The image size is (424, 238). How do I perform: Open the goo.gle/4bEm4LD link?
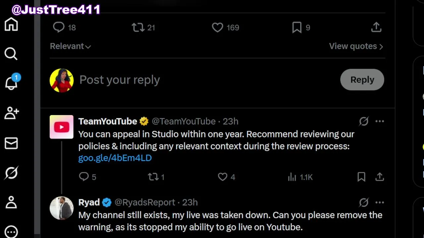[x=115, y=158]
